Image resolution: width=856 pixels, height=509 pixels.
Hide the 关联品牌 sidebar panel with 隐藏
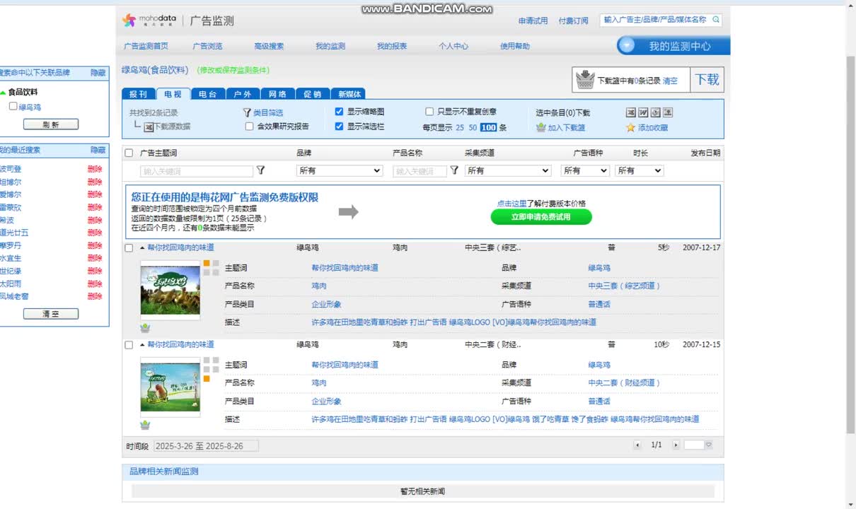pyautogui.click(x=98, y=73)
